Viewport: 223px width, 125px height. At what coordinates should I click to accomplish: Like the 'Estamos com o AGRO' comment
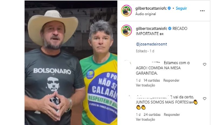tap(205, 64)
